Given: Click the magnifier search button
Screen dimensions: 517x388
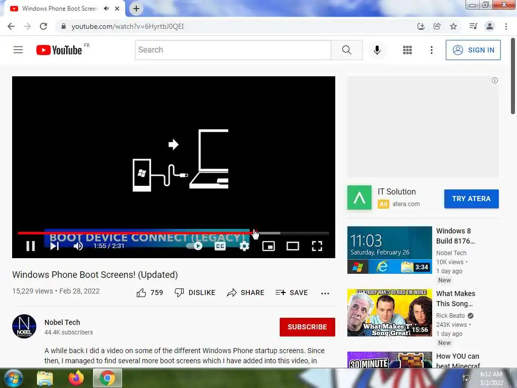Looking at the screenshot, I should [346, 50].
